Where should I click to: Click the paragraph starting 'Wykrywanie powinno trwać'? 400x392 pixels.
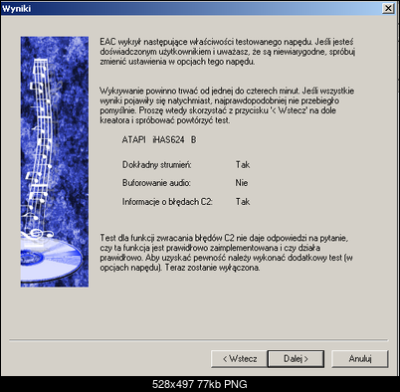click(x=227, y=105)
